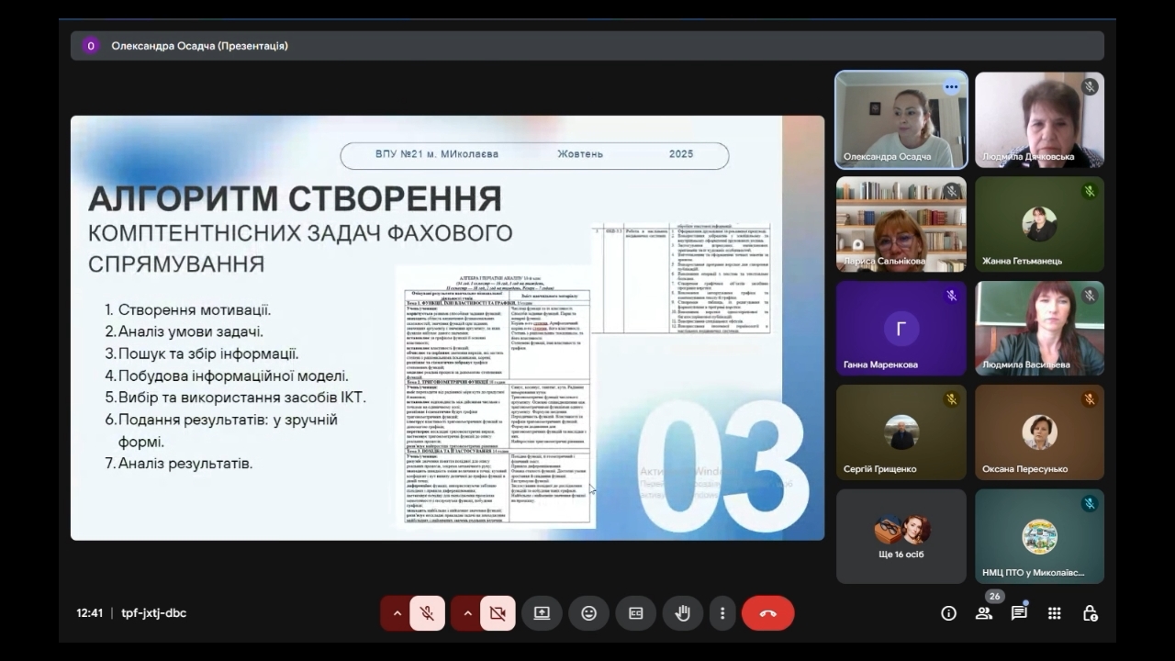Turn on the camera
Screen dimensions: 1175x661
point(498,613)
